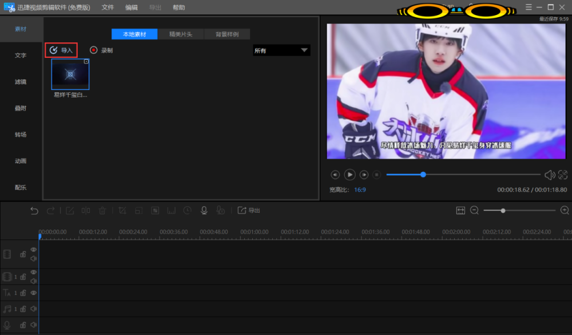572x335 pixels.
Task: Switch to the 精美片头 tab
Action: tap(181, 34)
